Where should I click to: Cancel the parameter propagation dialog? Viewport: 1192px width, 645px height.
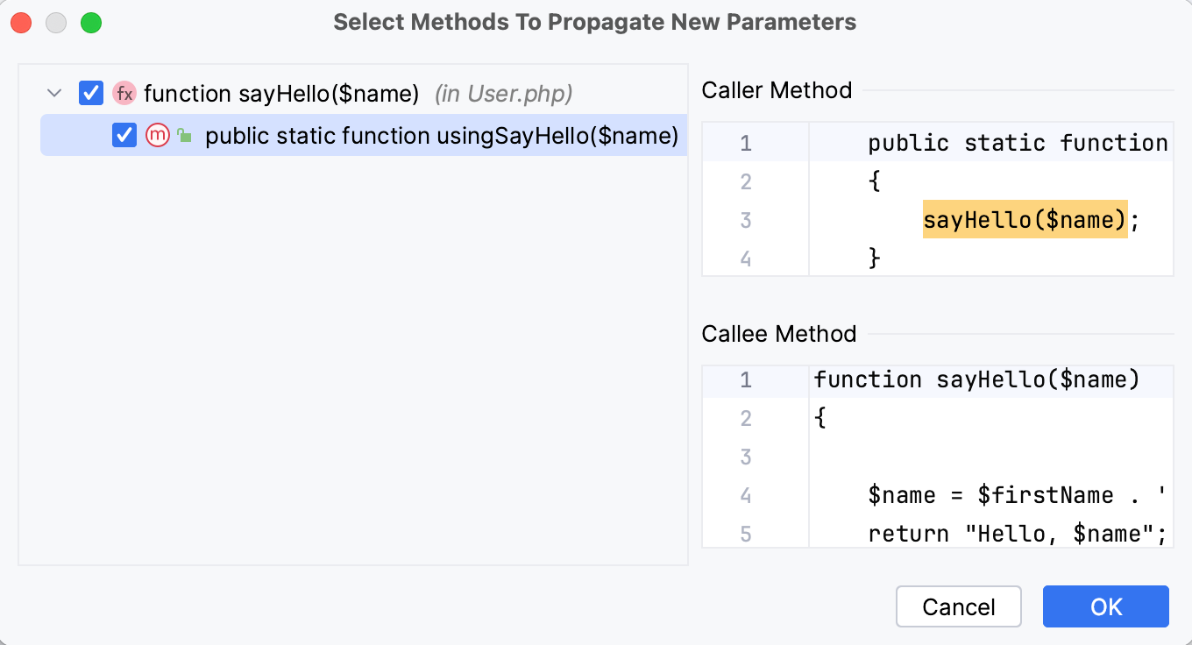pyautogui.click(x=958, y=606)
